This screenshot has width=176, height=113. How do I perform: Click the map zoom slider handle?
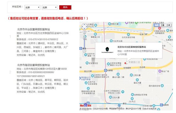coord(84,38)
